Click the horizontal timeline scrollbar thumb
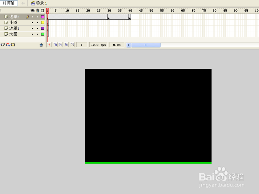 click(146, 45)
